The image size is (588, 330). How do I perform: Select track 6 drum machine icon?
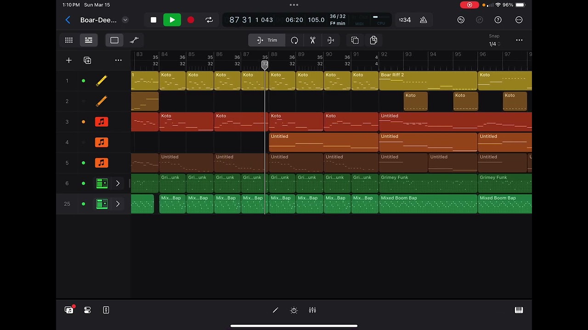pyautogui.click(x=102, y=183)
